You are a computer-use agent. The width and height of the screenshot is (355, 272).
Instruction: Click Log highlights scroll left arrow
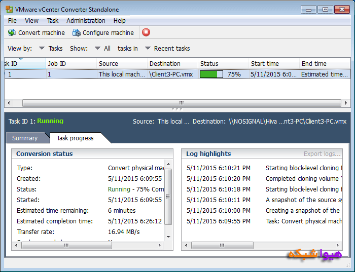[x=186, y=245]
